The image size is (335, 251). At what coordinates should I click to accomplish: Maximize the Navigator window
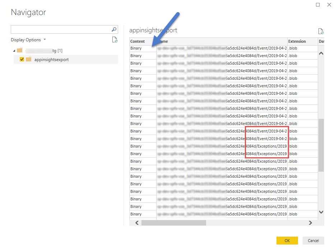tap(318, 5)
